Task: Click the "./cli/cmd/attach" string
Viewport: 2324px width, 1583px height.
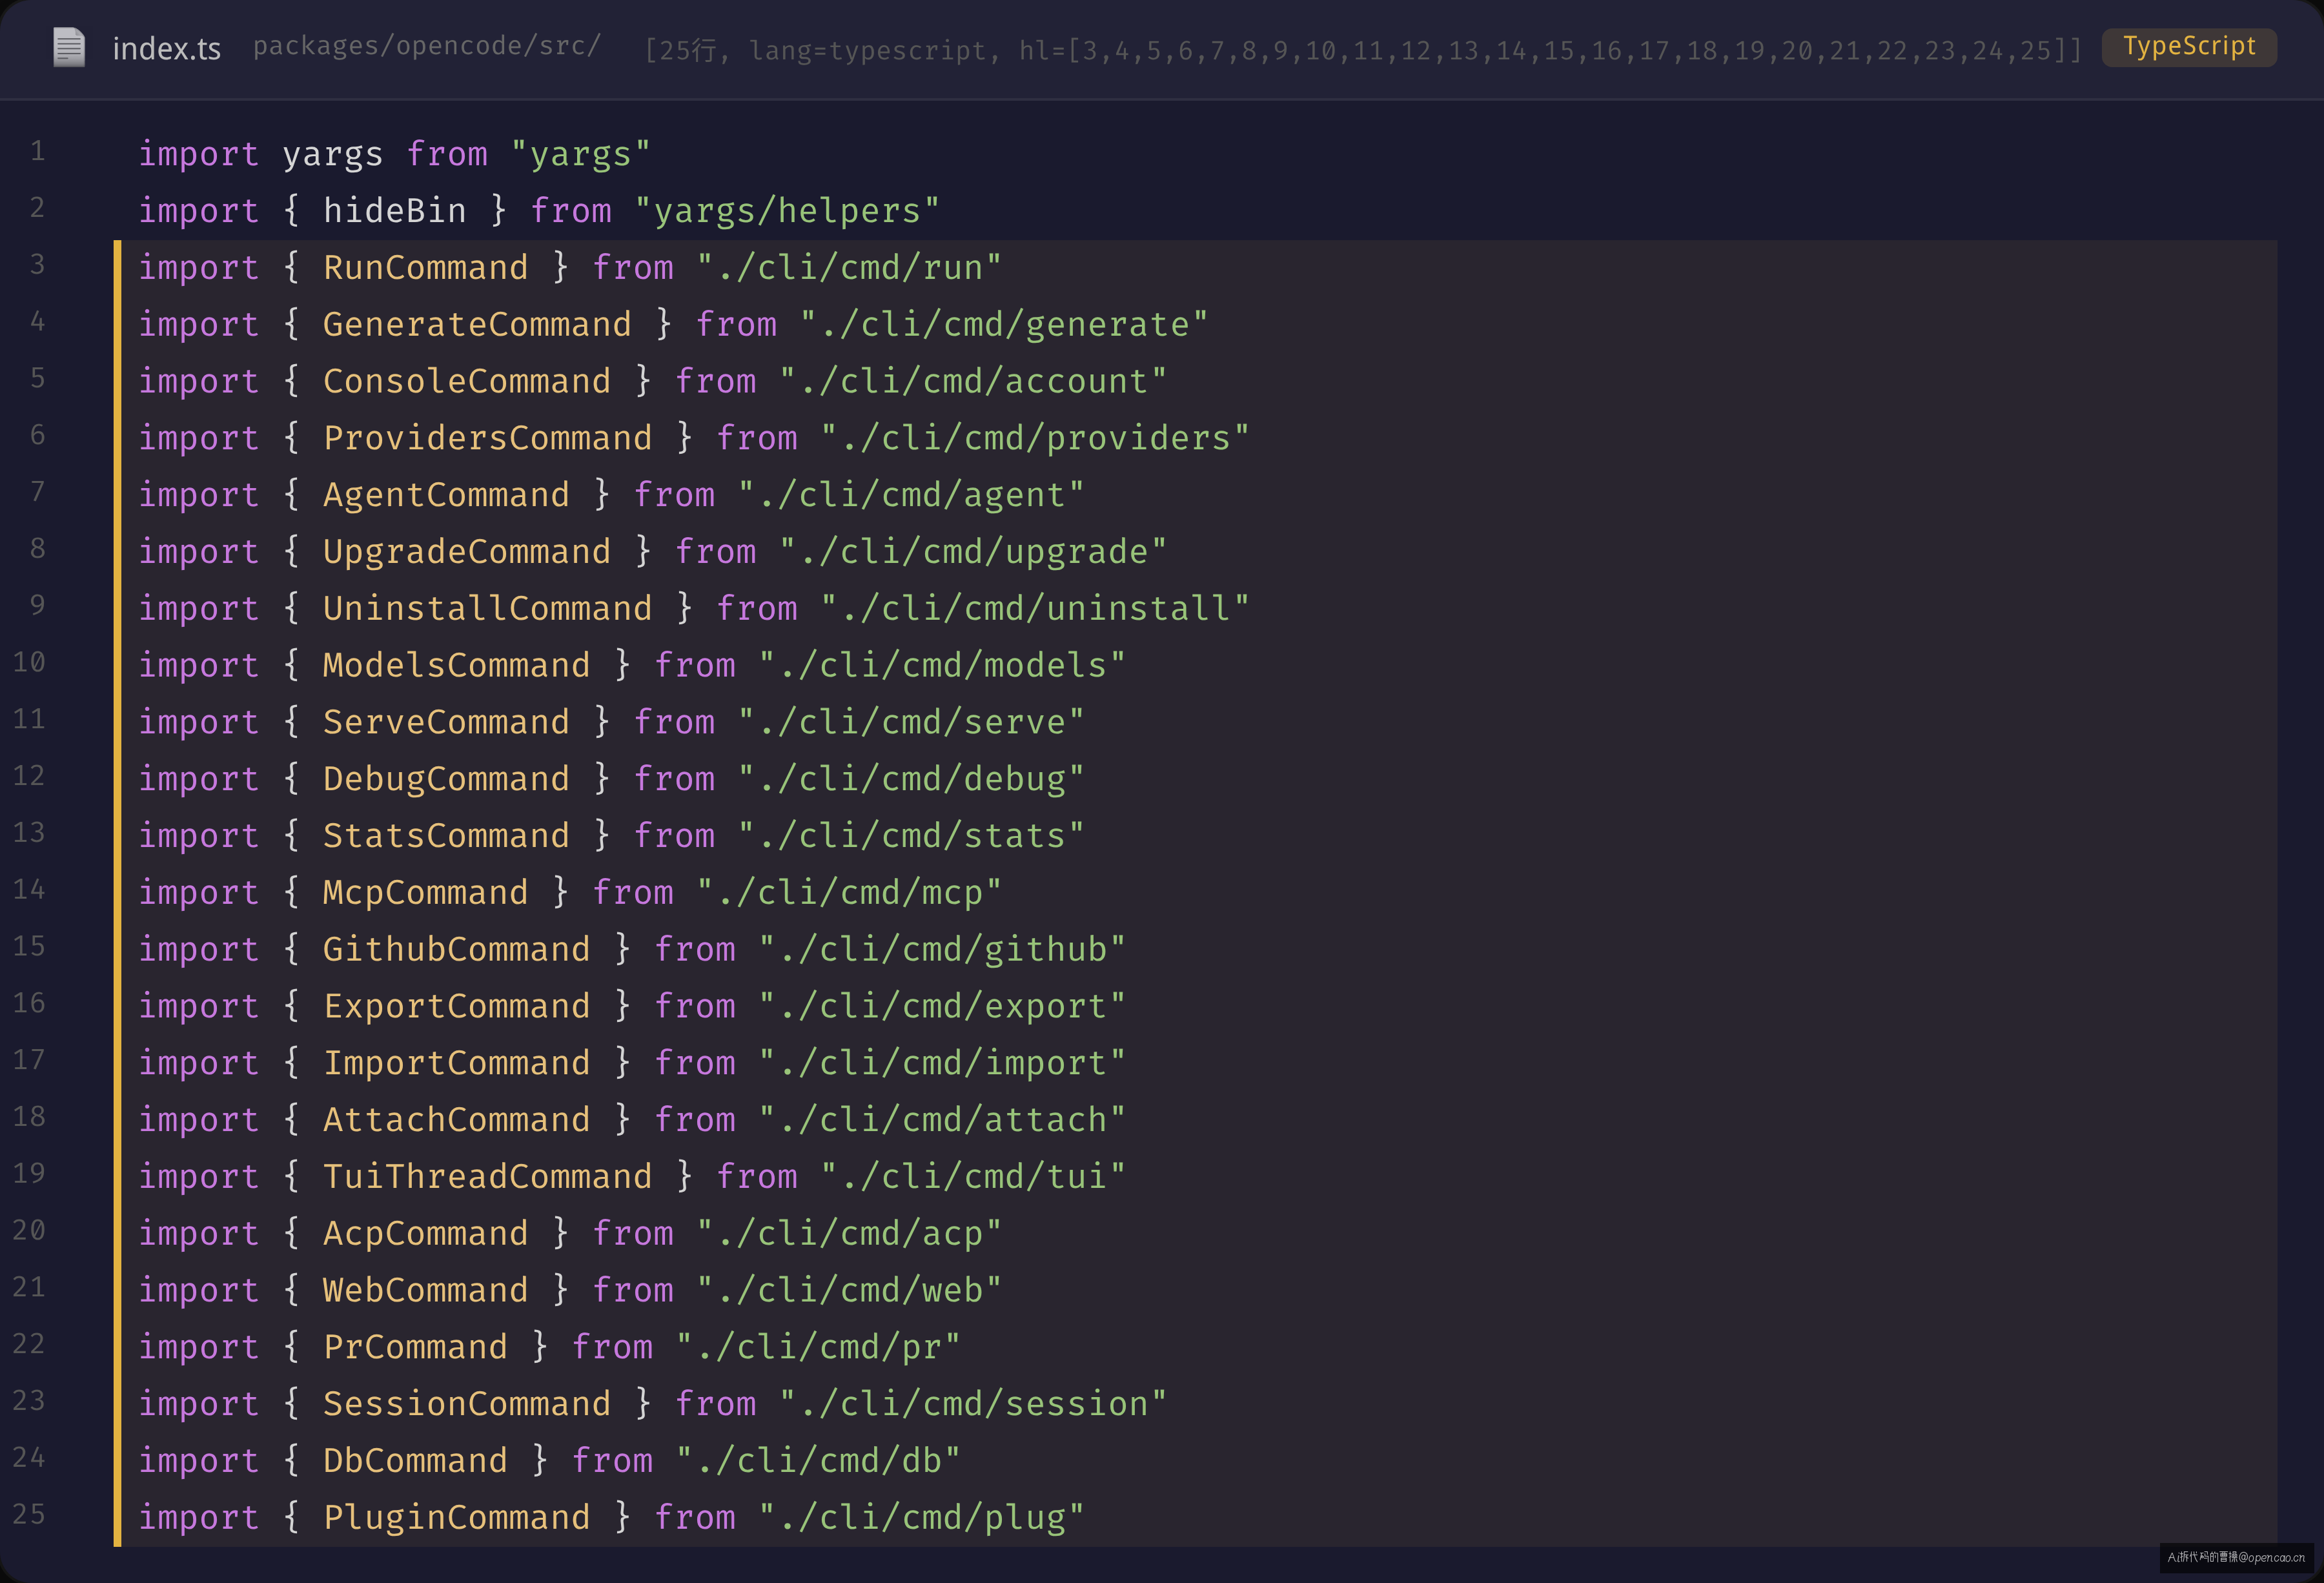Action: (x=942, y=1120)
